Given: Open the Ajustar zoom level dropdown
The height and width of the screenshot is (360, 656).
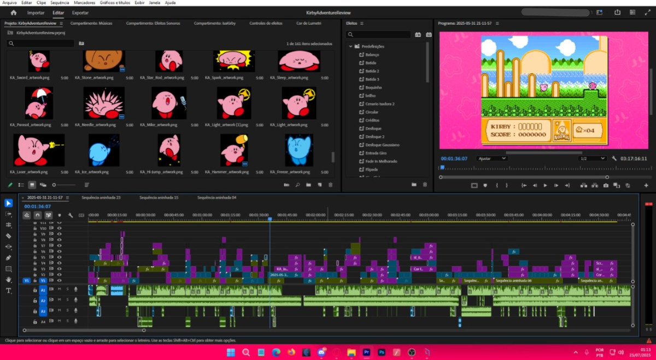Looking at the screenshot, I should pos(491,158).
